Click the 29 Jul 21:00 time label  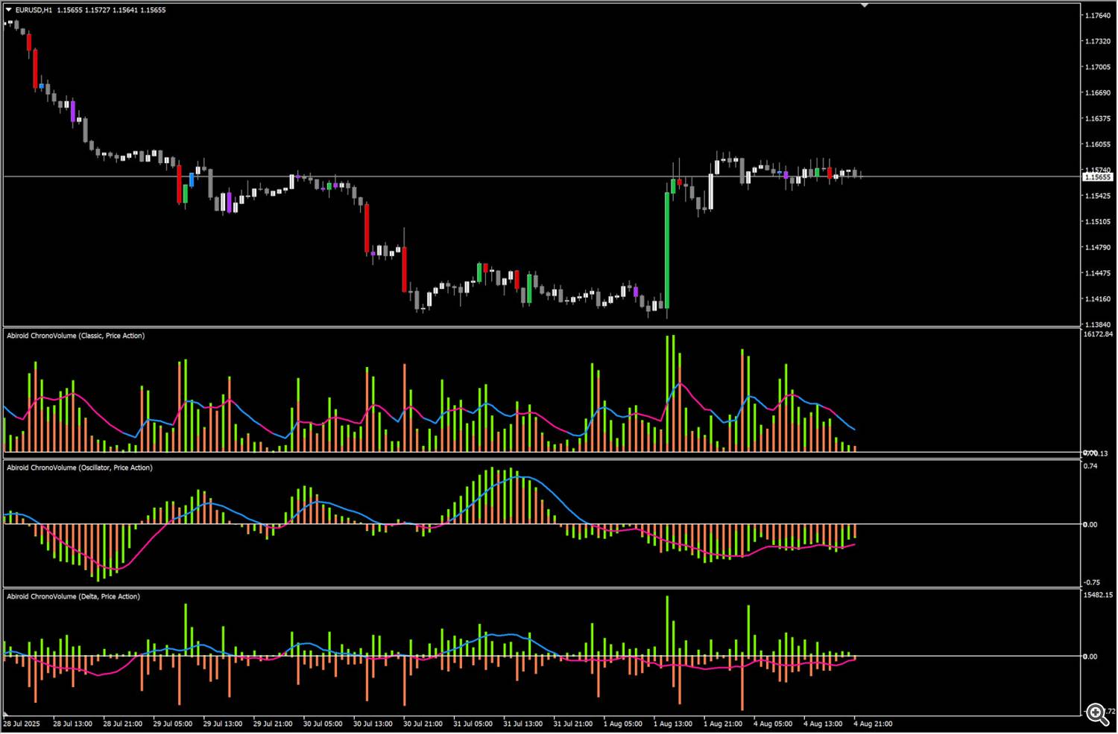[x=273, y=724]
